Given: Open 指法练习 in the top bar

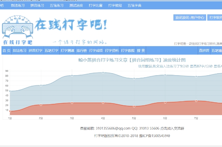Looking at the screenshot, I should [x=18, y=6].
